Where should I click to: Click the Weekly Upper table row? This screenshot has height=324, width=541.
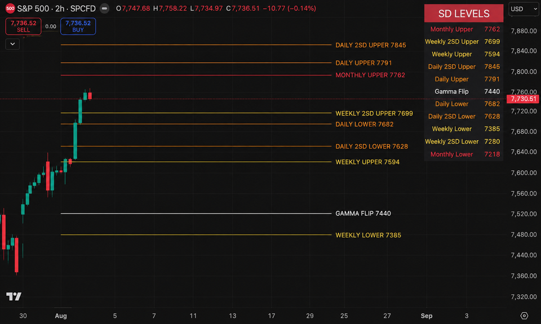coord(464,54)
